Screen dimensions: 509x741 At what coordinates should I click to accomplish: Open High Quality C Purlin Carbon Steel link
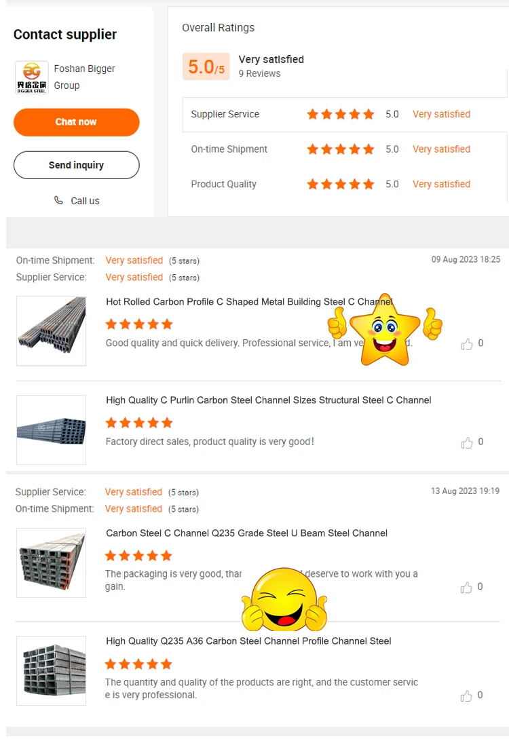269,400
